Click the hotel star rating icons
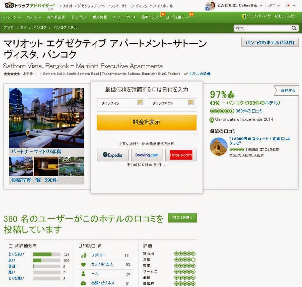 click(12, 74)
